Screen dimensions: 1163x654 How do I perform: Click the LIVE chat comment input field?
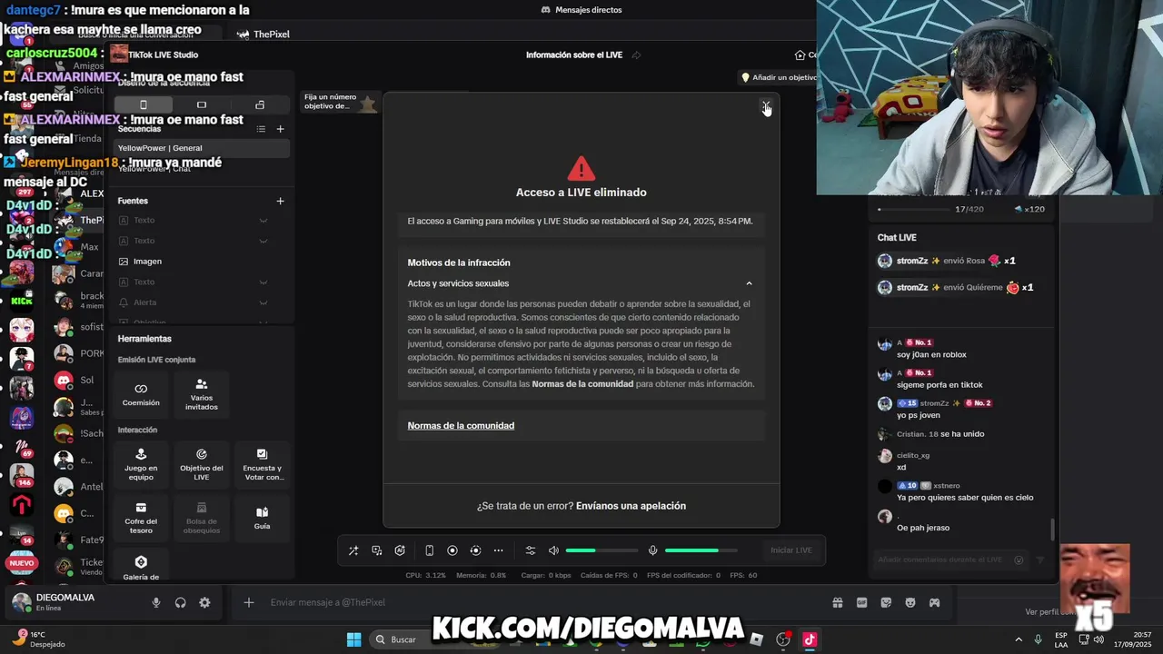pyautogui.click(x=949, y=560)
